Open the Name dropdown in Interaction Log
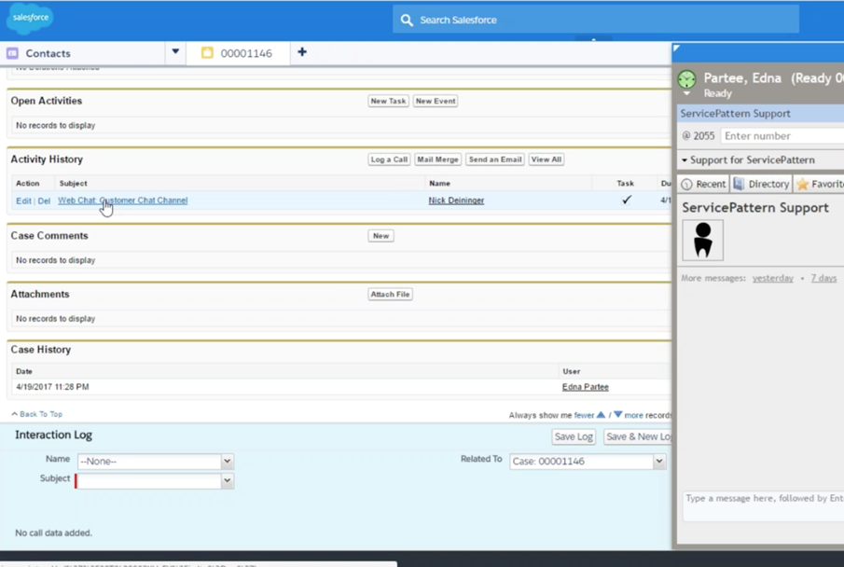Viewport: 844px width, 567px height. (228, 461)
